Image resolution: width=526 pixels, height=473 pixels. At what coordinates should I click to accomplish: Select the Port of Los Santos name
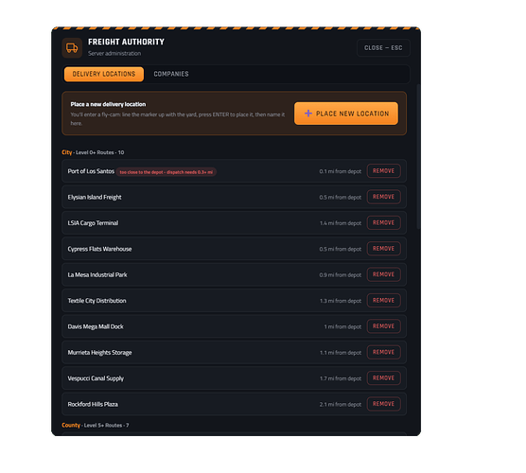point(91,171)
